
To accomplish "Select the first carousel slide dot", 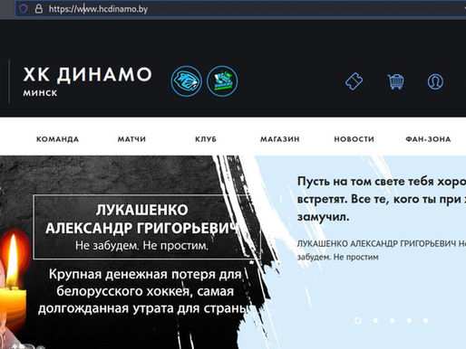I will (x=358, y=320).
